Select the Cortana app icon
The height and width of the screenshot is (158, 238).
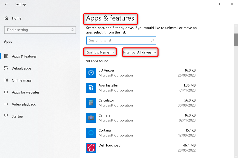point(91,133)
